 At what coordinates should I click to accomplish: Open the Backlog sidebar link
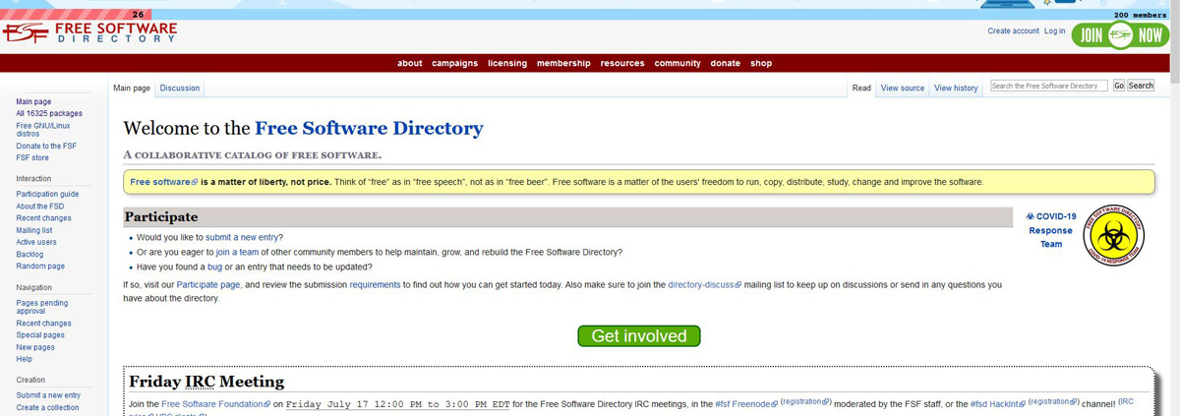click(x=29, y=254)
